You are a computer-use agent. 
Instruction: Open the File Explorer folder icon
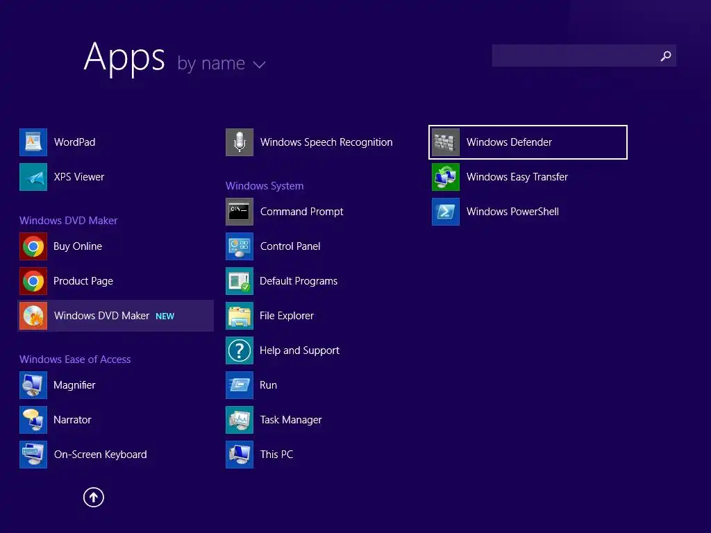click(240, 316)
